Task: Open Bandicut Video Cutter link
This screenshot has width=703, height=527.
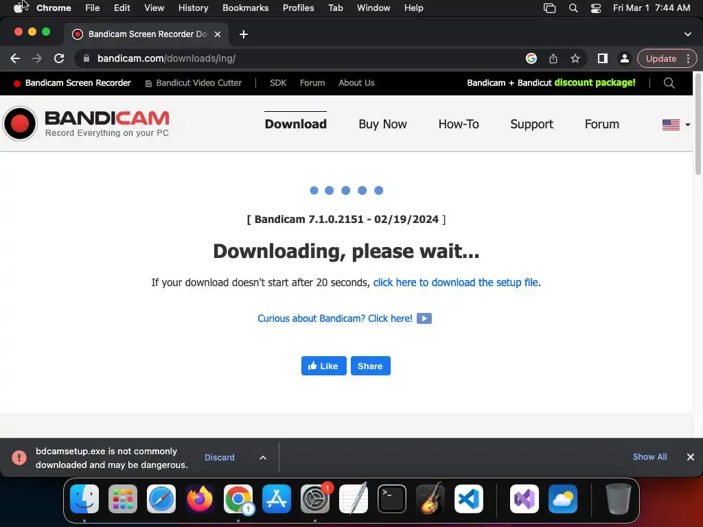Action: (x=193, y=83)
